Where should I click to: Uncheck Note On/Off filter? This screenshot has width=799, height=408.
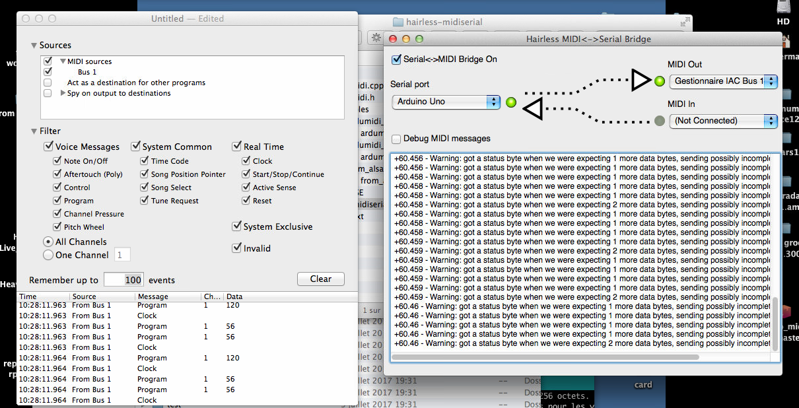click(x=57, y=160)
